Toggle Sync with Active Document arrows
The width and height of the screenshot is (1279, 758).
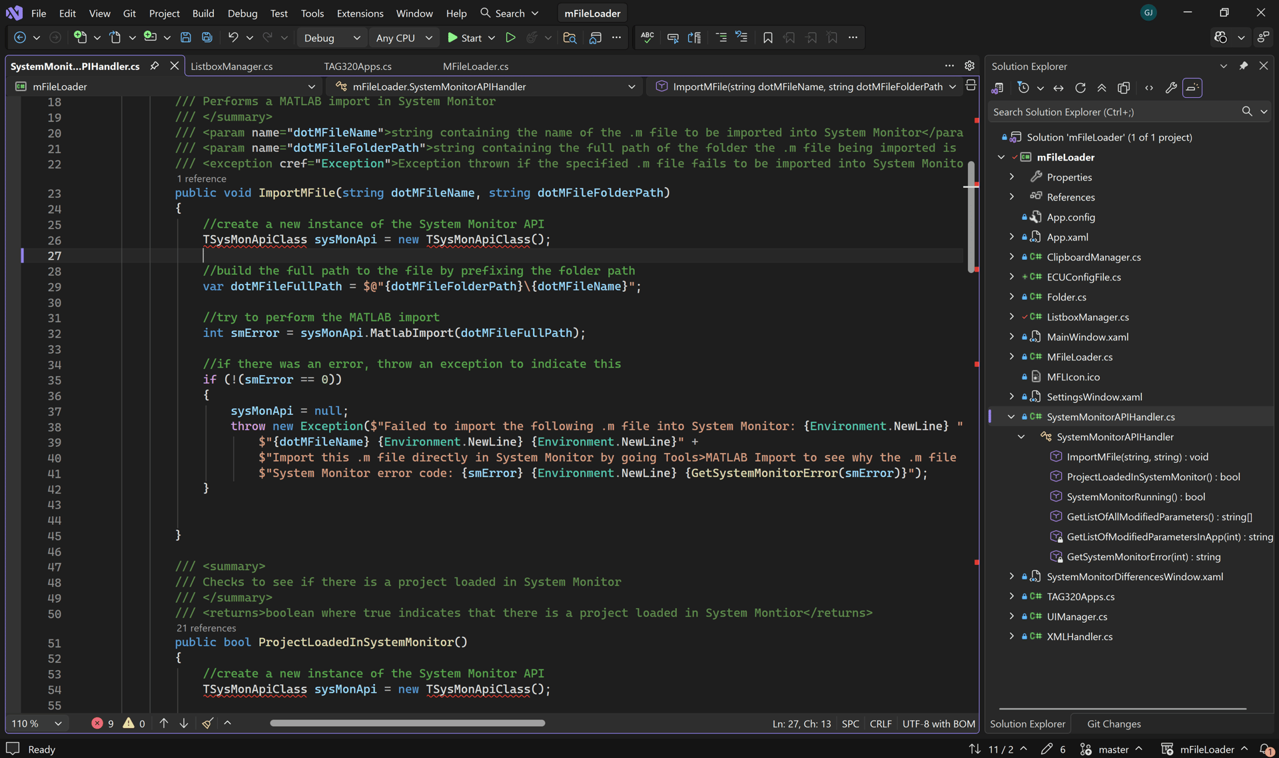(1059, 88)
